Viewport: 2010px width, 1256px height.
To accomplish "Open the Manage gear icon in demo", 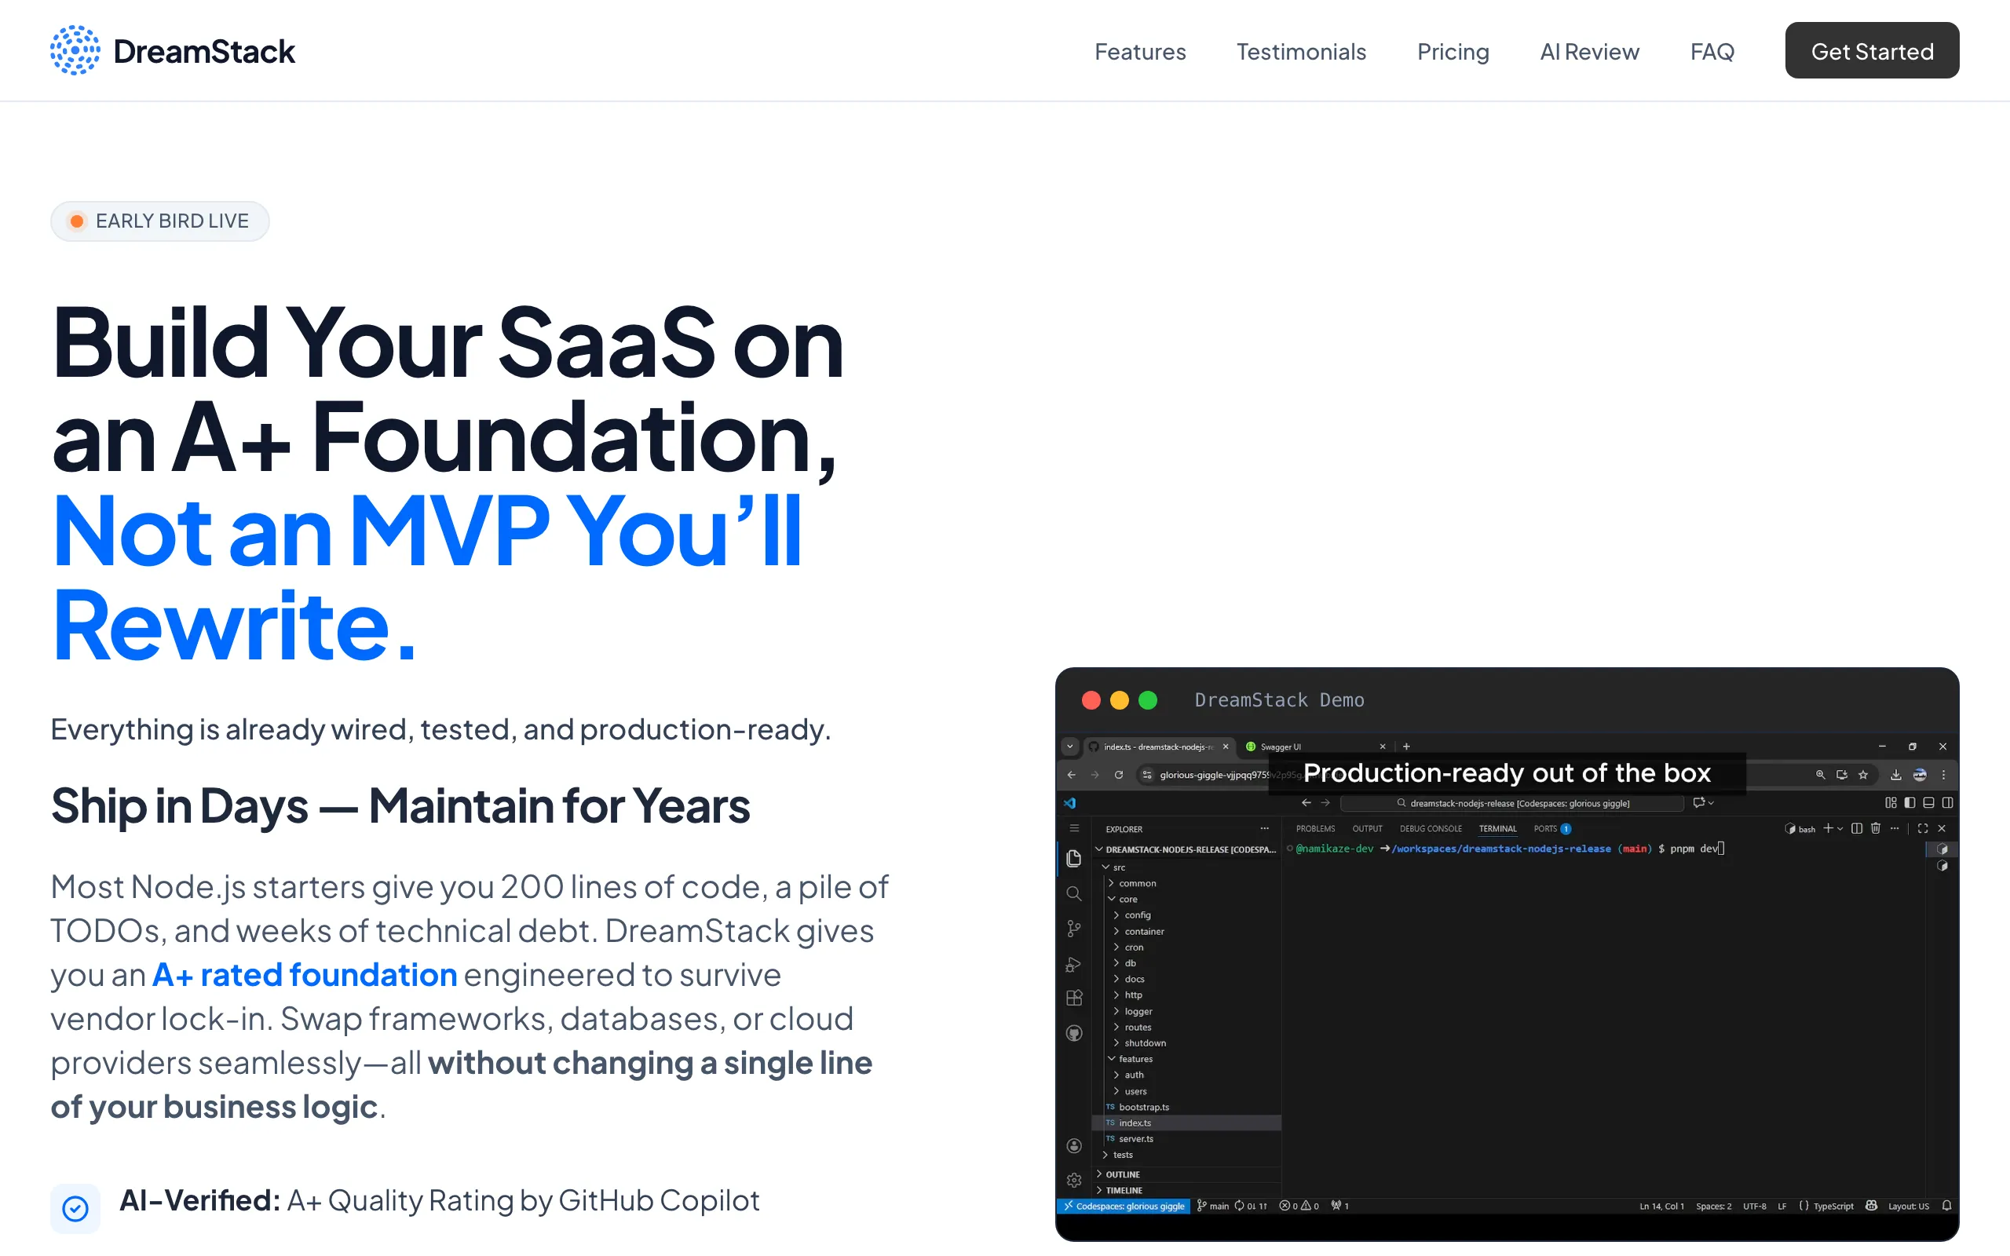I will [x=1074, y=1180].
